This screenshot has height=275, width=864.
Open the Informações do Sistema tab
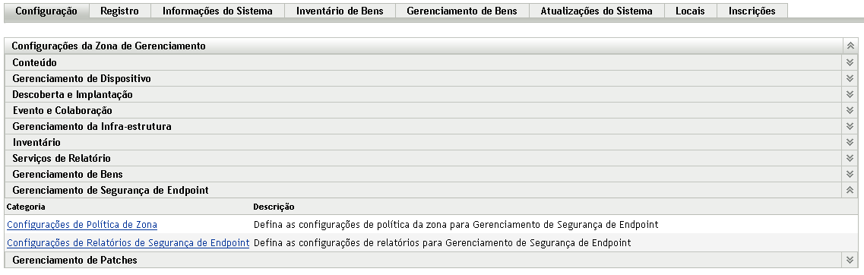click(x=217, y=11)
